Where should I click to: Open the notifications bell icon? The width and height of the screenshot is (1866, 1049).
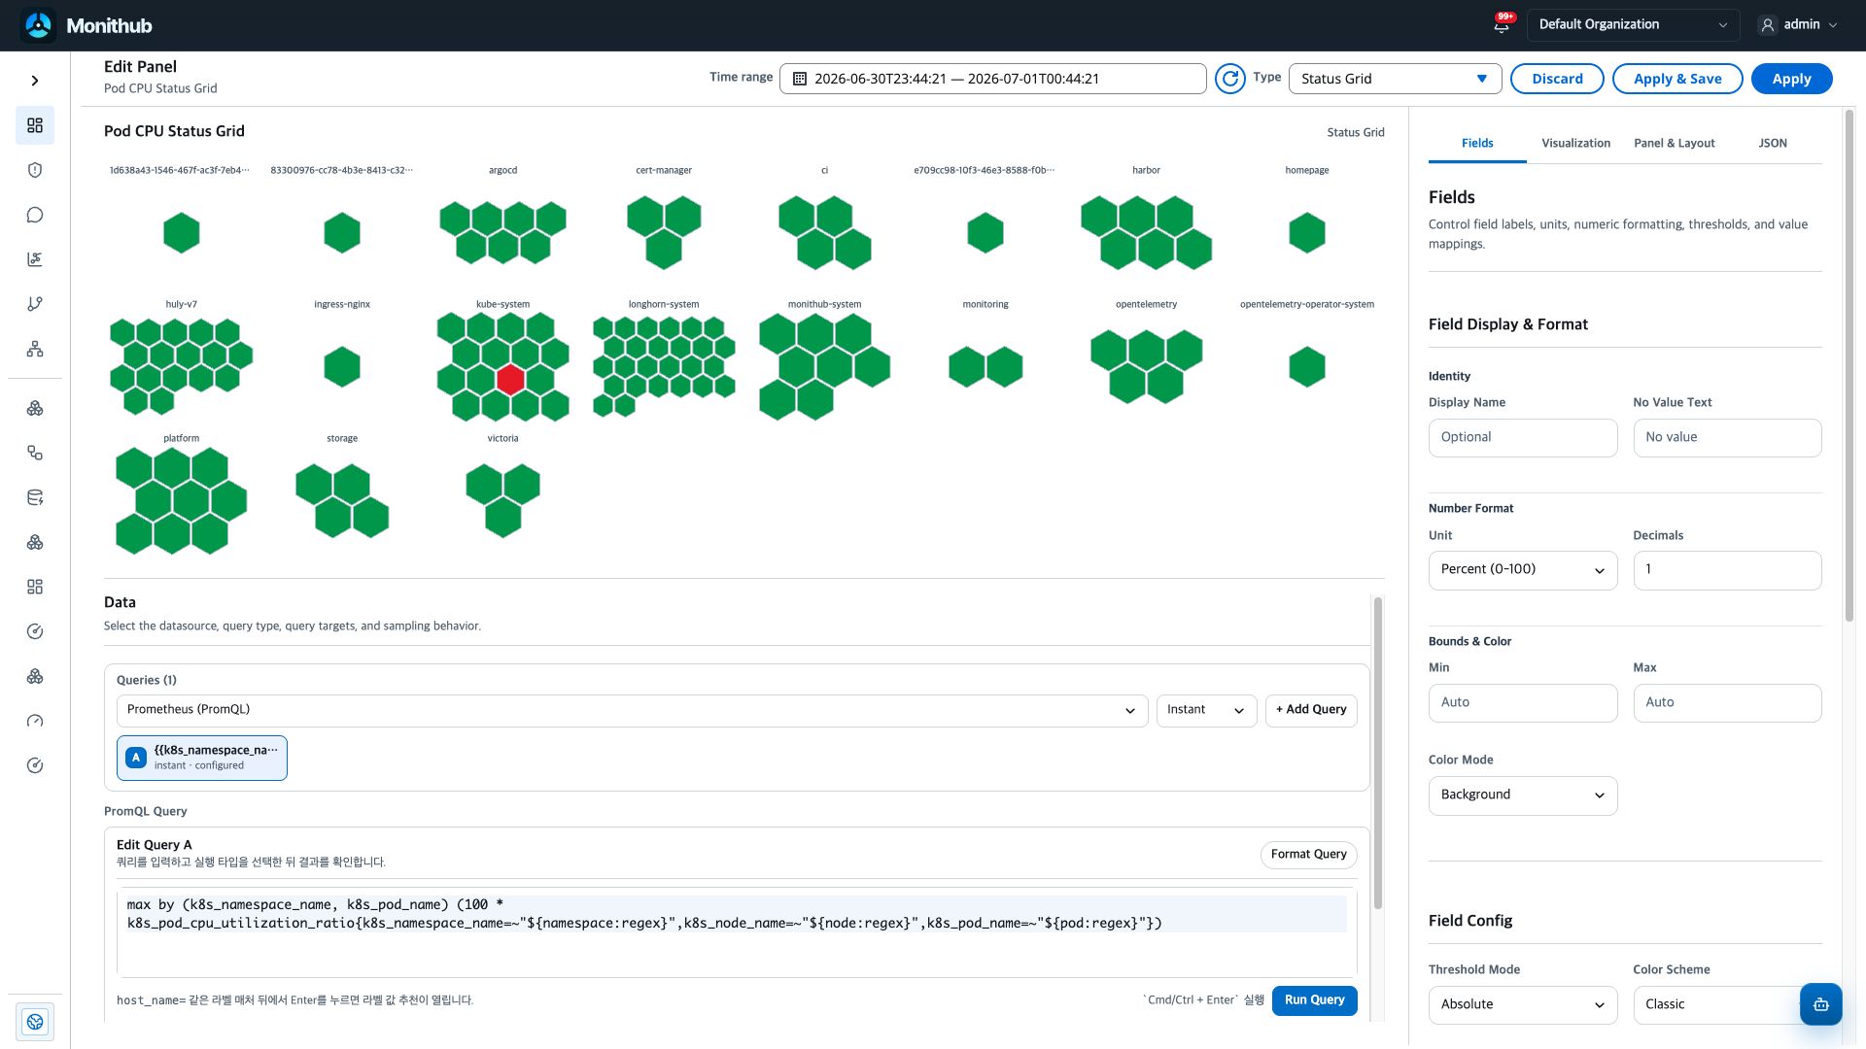pos(1502,25)
